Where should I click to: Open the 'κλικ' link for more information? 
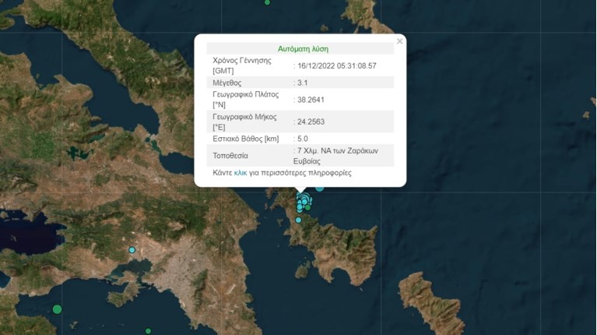(241, 173)
